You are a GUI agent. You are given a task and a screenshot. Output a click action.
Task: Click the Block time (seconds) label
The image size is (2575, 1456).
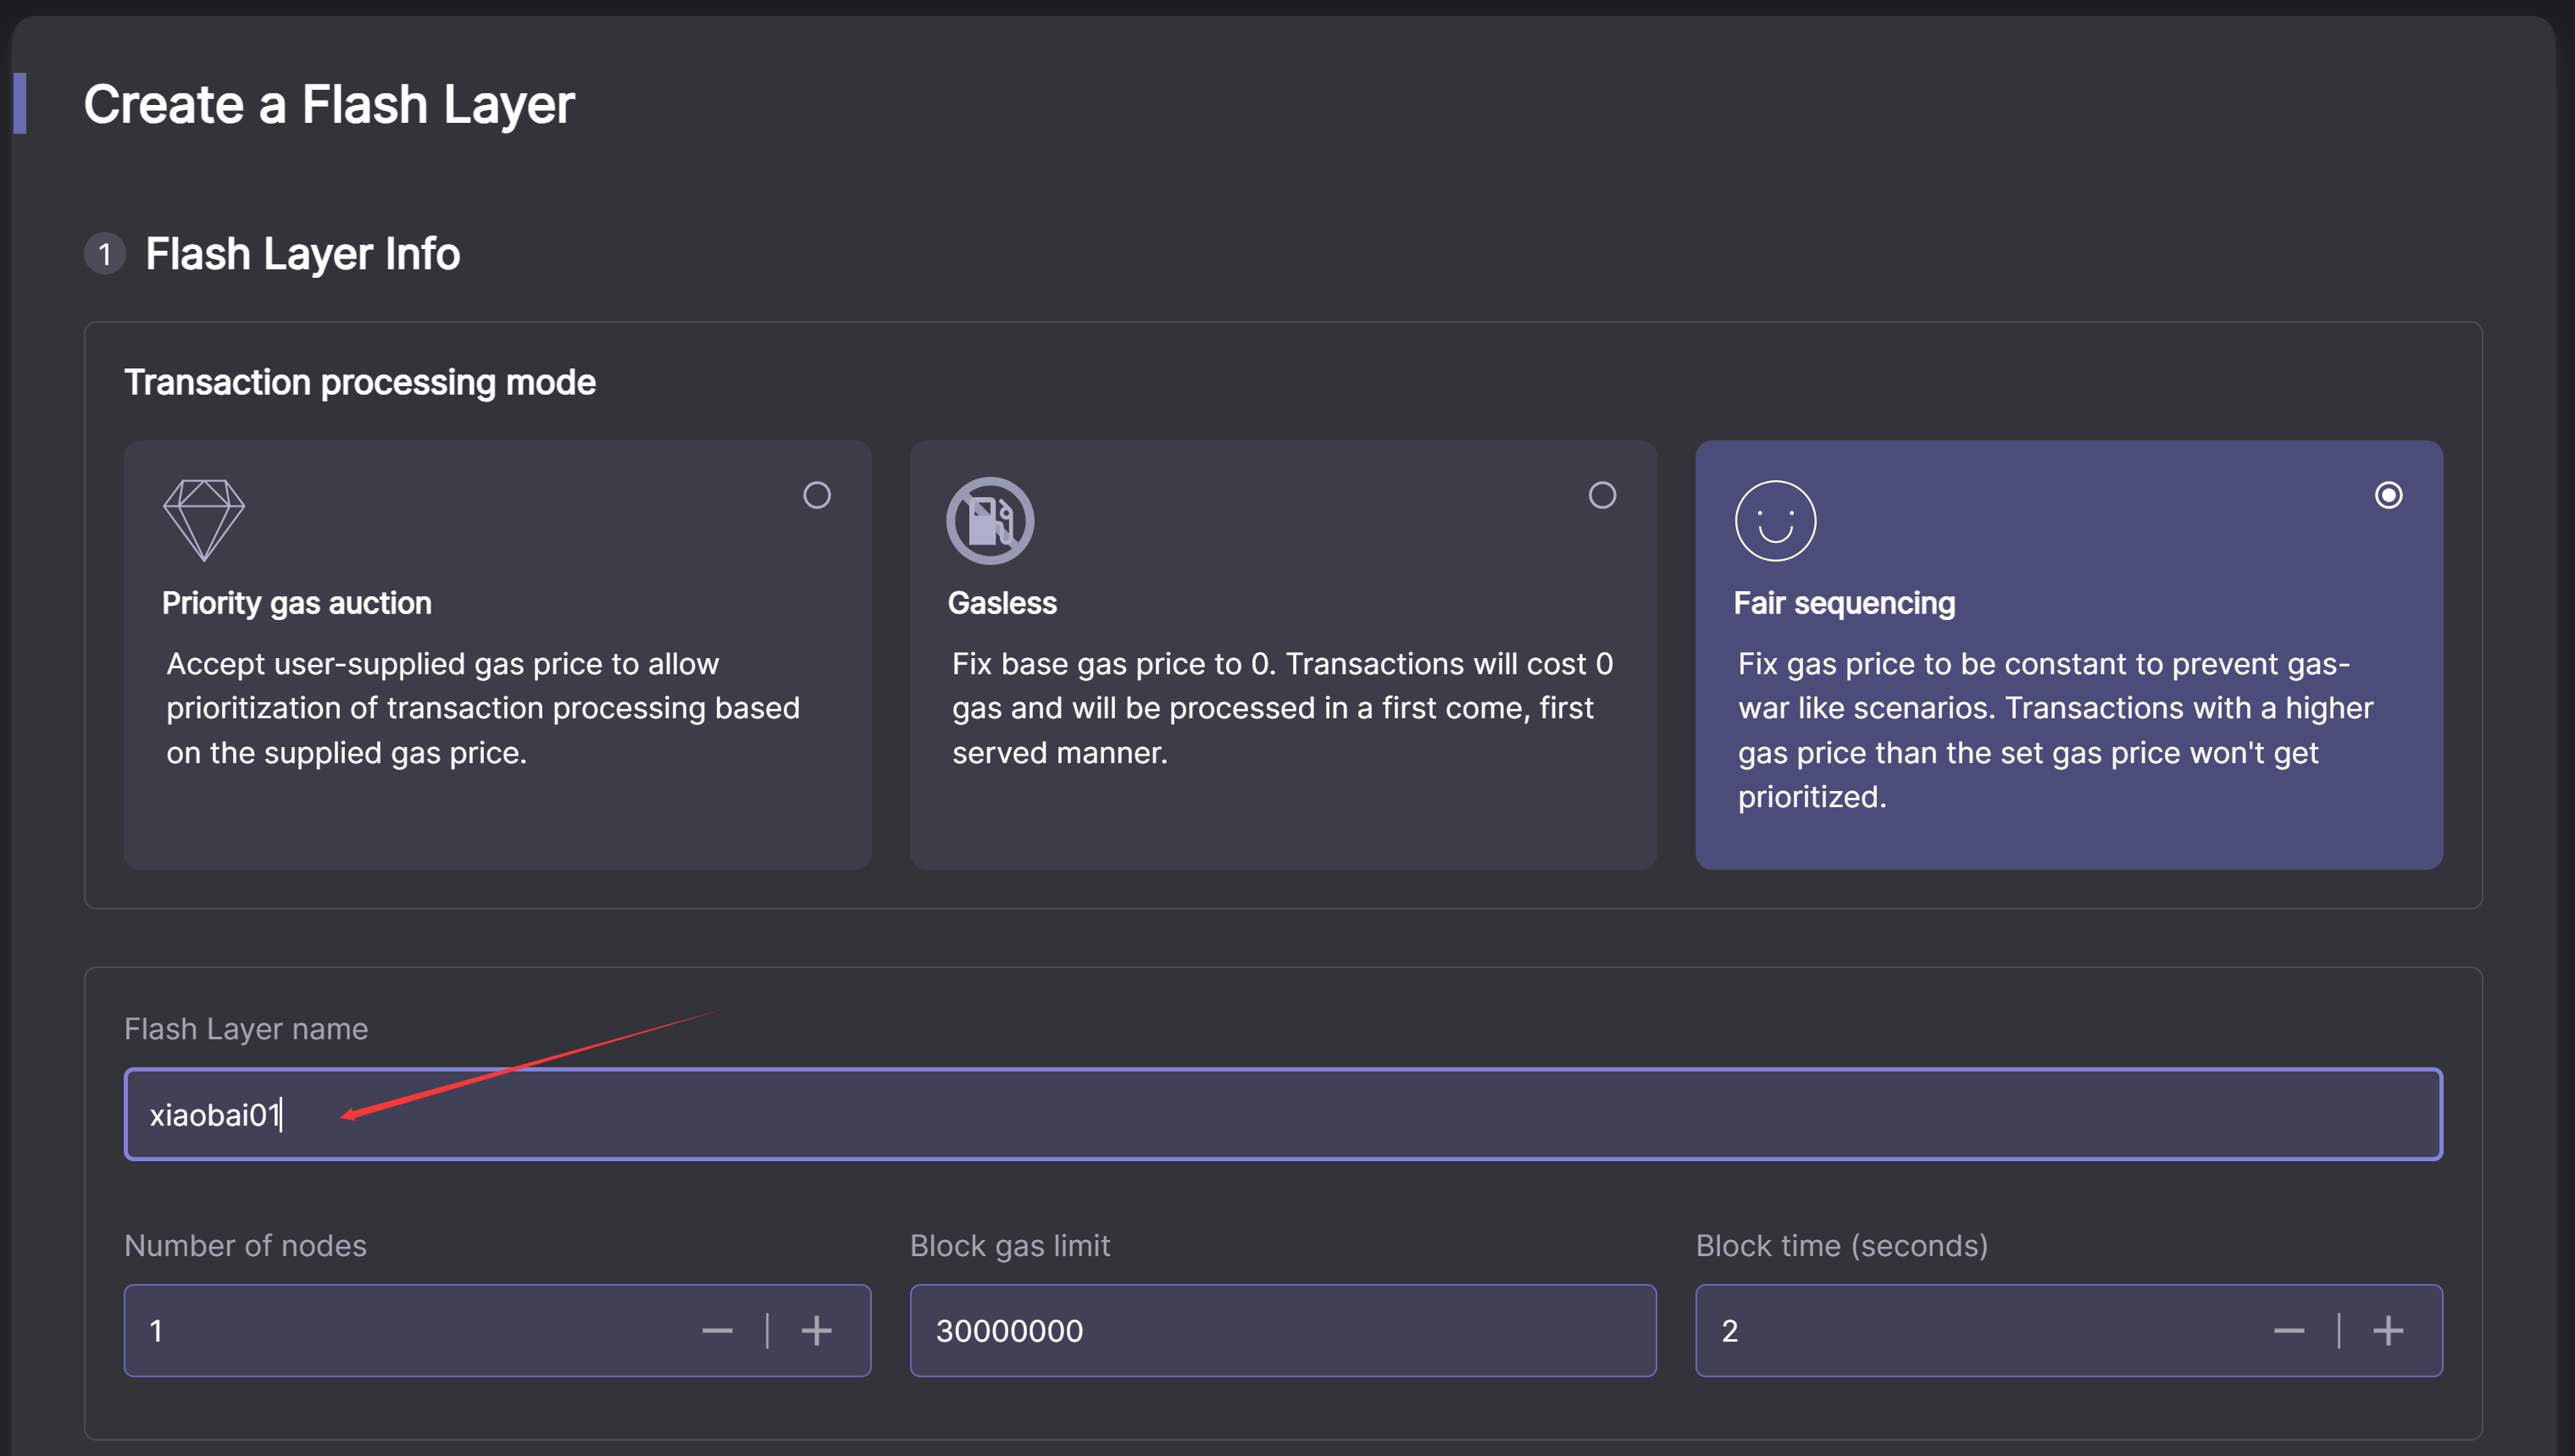[1842, 1246]
